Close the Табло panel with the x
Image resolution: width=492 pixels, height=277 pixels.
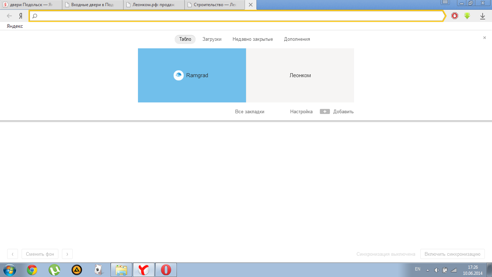pyautogui.click(x=484, y=38)
